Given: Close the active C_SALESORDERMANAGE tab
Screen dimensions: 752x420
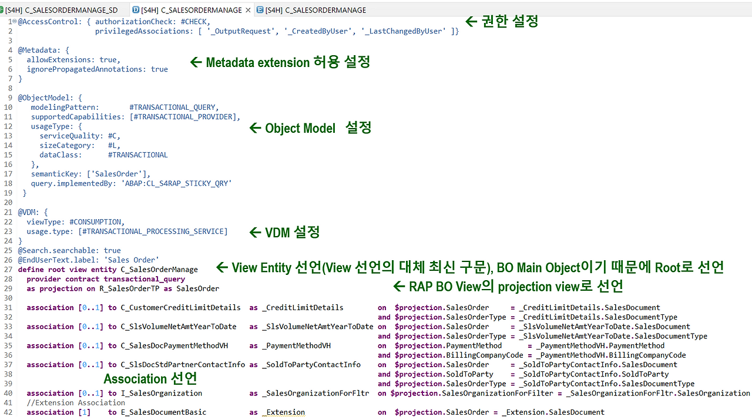Looking at the screenshot, I should coord(247,9).
